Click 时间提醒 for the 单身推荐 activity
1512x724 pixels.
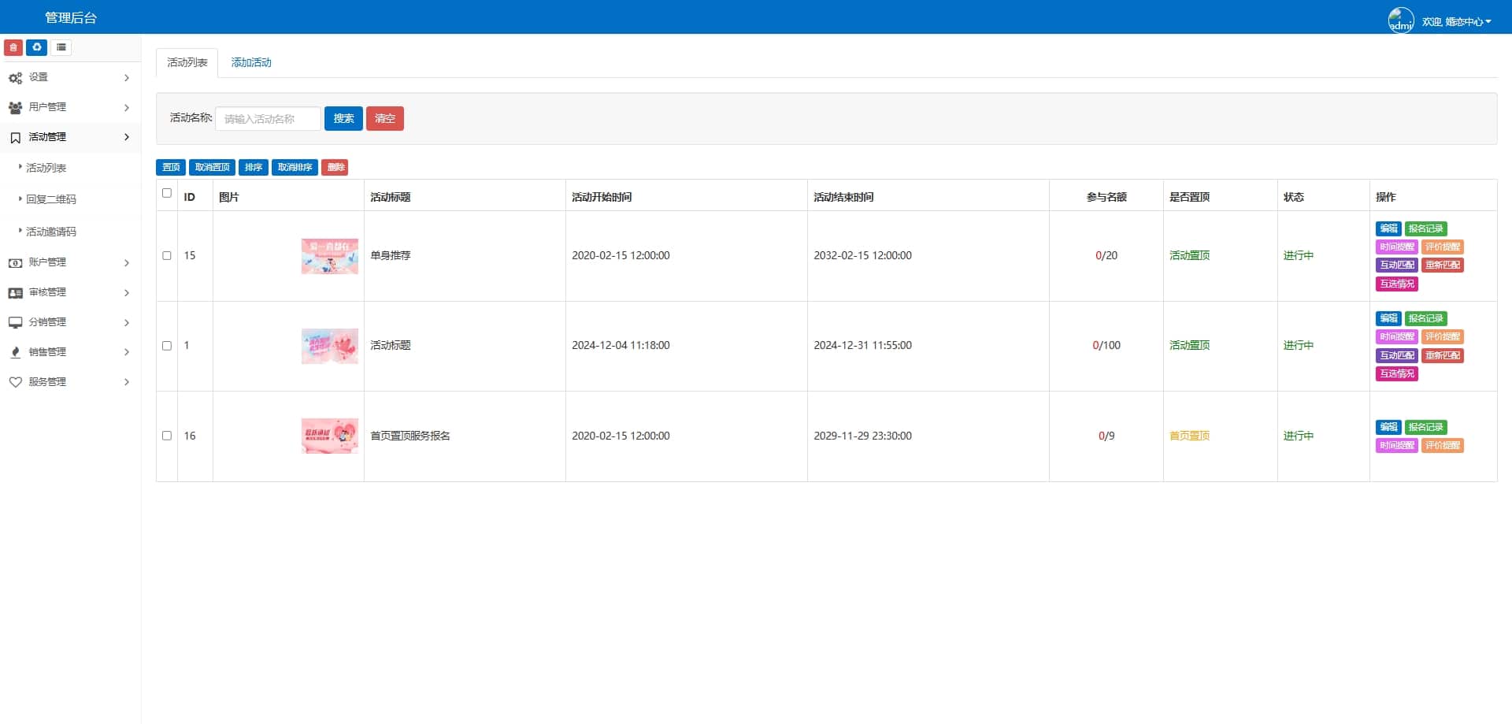coord(1397,247)
